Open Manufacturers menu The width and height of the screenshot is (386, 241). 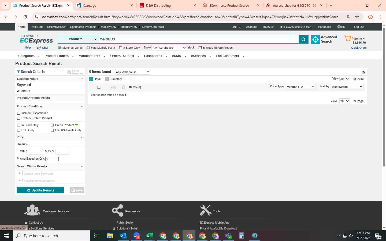point(92,56)
